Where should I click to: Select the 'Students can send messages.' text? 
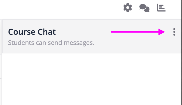click(x=51, y=43)
